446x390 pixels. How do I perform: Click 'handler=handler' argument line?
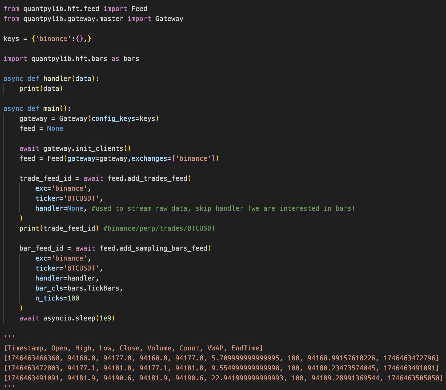click(67, 278)
